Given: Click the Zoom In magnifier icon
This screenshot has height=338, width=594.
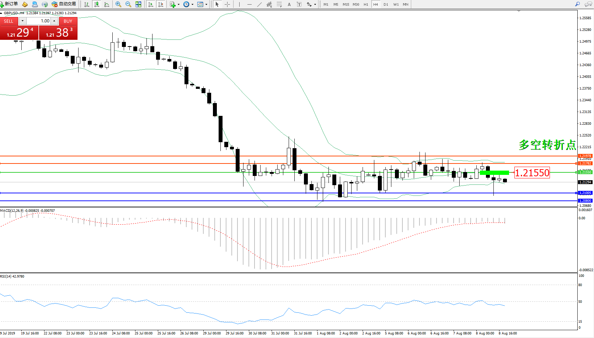Looking at the screenshot, I should coord(118,4).
